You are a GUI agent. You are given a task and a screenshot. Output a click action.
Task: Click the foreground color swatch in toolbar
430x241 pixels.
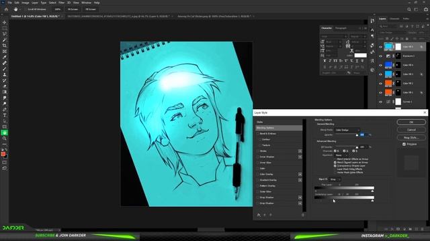pos(3,154)
